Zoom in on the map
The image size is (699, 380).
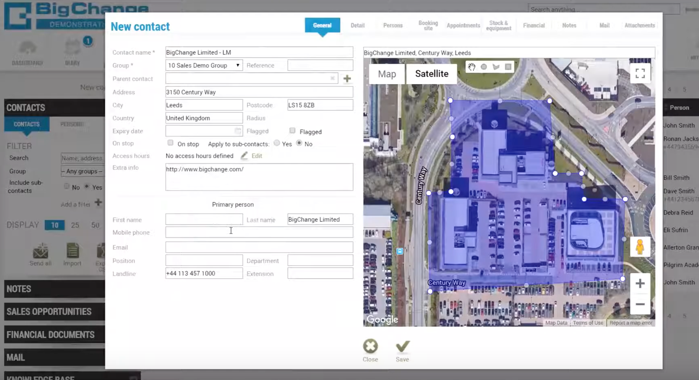pos(640,284)
